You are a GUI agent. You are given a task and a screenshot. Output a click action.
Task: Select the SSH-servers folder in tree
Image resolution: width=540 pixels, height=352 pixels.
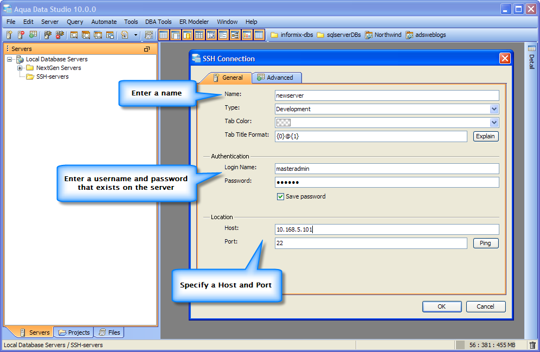[48, 77]
